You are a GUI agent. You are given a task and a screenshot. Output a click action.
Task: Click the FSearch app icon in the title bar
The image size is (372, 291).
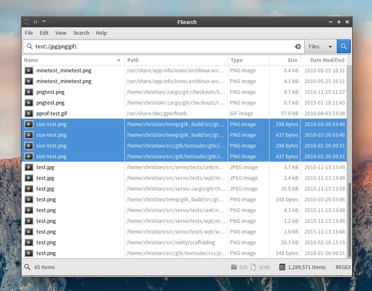point(26,22)
